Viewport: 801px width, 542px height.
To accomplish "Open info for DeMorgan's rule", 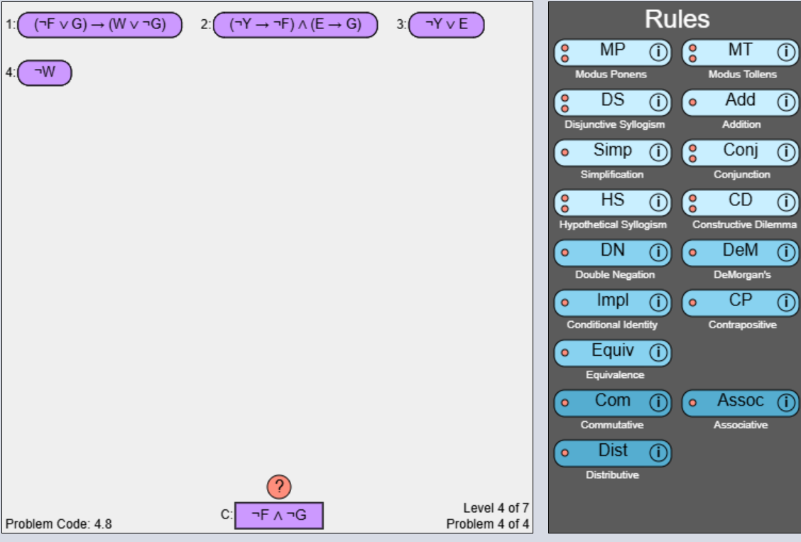I will 785,251.
